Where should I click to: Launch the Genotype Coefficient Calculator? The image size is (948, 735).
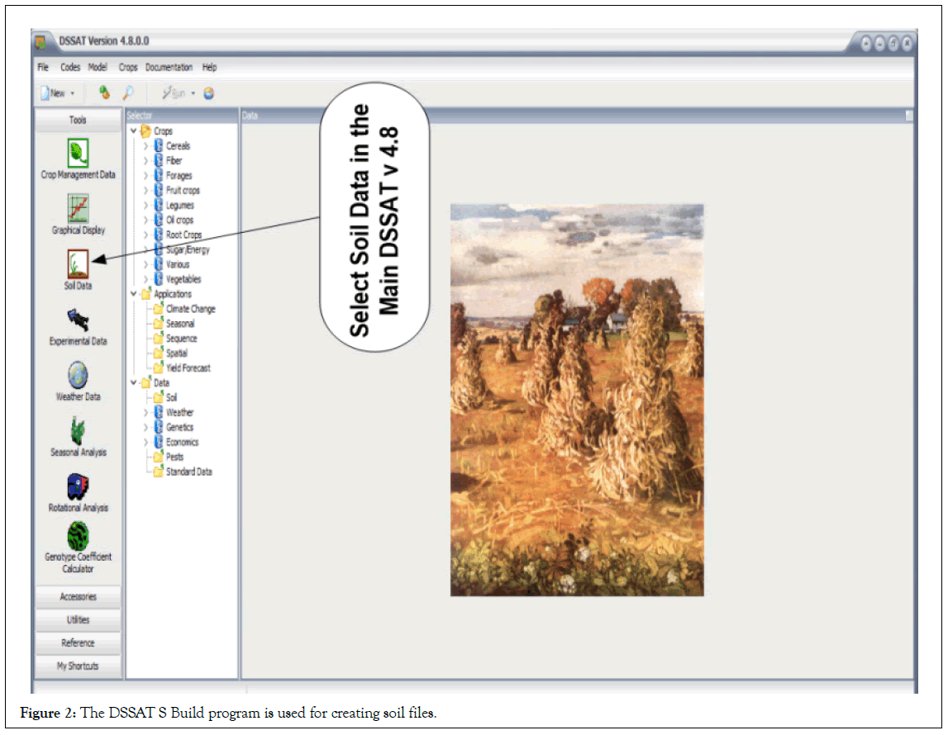point(78,536)
